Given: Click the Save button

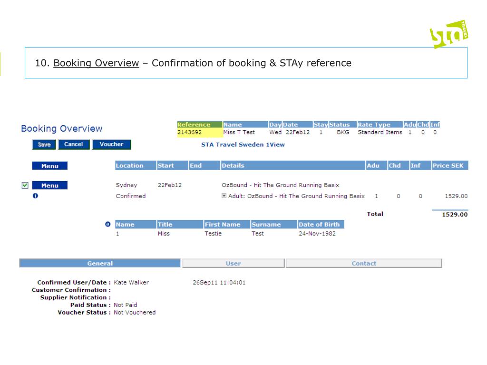Looking at the screenshot, I should 44,144.
